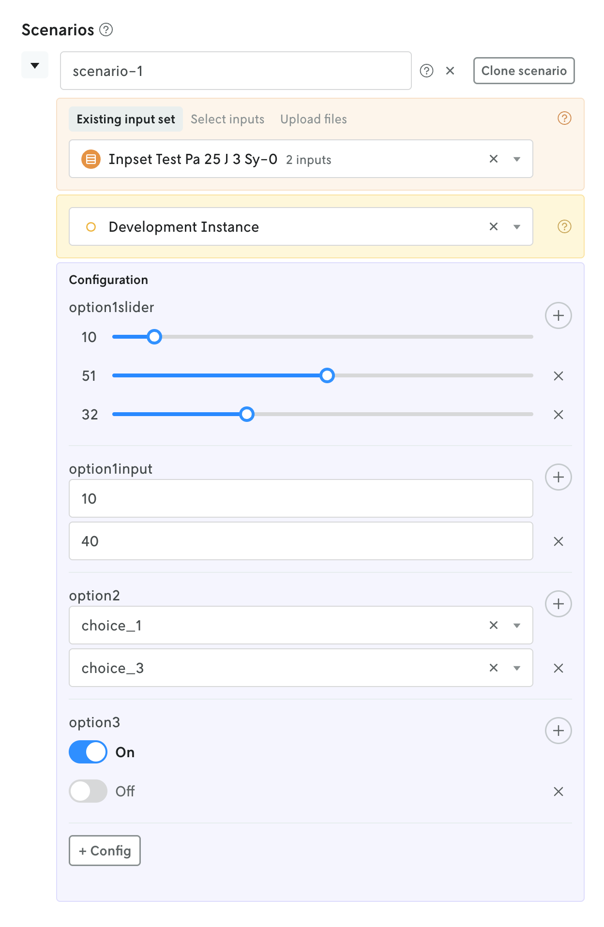The height and width of the screenshot is (927, 604).
Task: Click the help icon next to scenario-1 name
Action: (x=426, y=71)
